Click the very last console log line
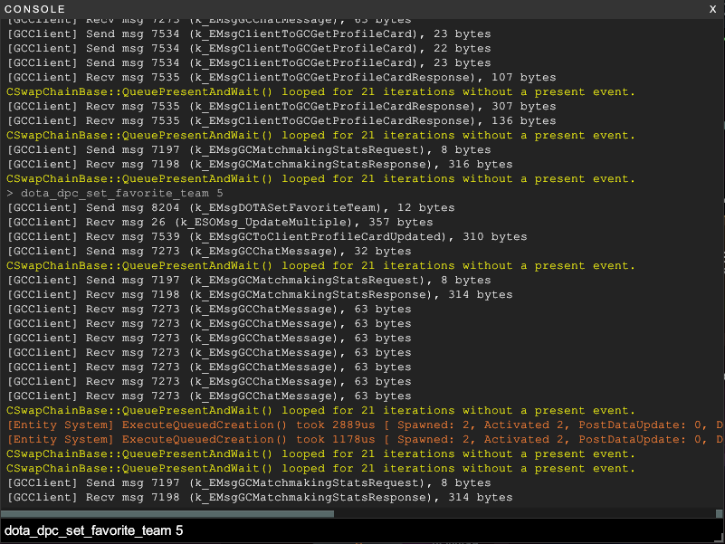The image size is (725, 544). pos(259,497)
